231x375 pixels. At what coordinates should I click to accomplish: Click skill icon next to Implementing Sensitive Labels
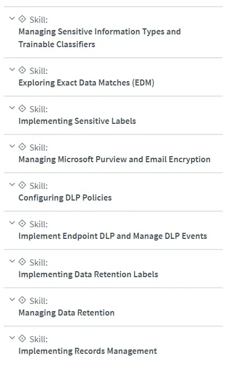22,108
